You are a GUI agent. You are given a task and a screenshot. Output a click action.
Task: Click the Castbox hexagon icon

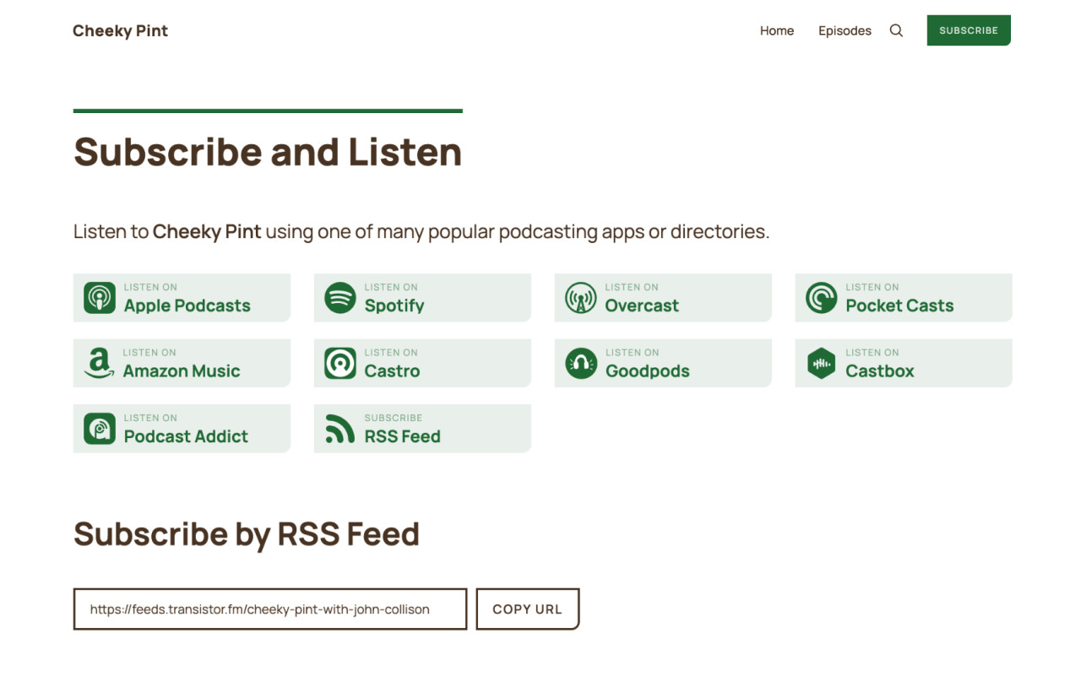[x=821, y=363]
